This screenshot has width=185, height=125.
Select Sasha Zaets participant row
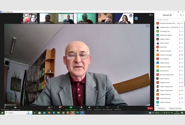[x=170, y=47]
